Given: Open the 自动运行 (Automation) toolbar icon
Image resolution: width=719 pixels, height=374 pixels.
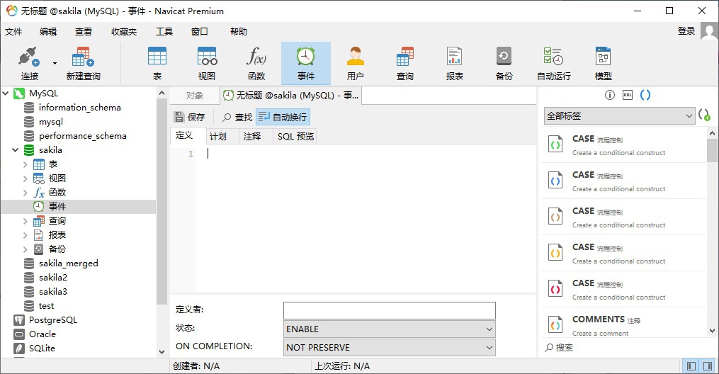Looking at the screenshot, I should [553, 63].
